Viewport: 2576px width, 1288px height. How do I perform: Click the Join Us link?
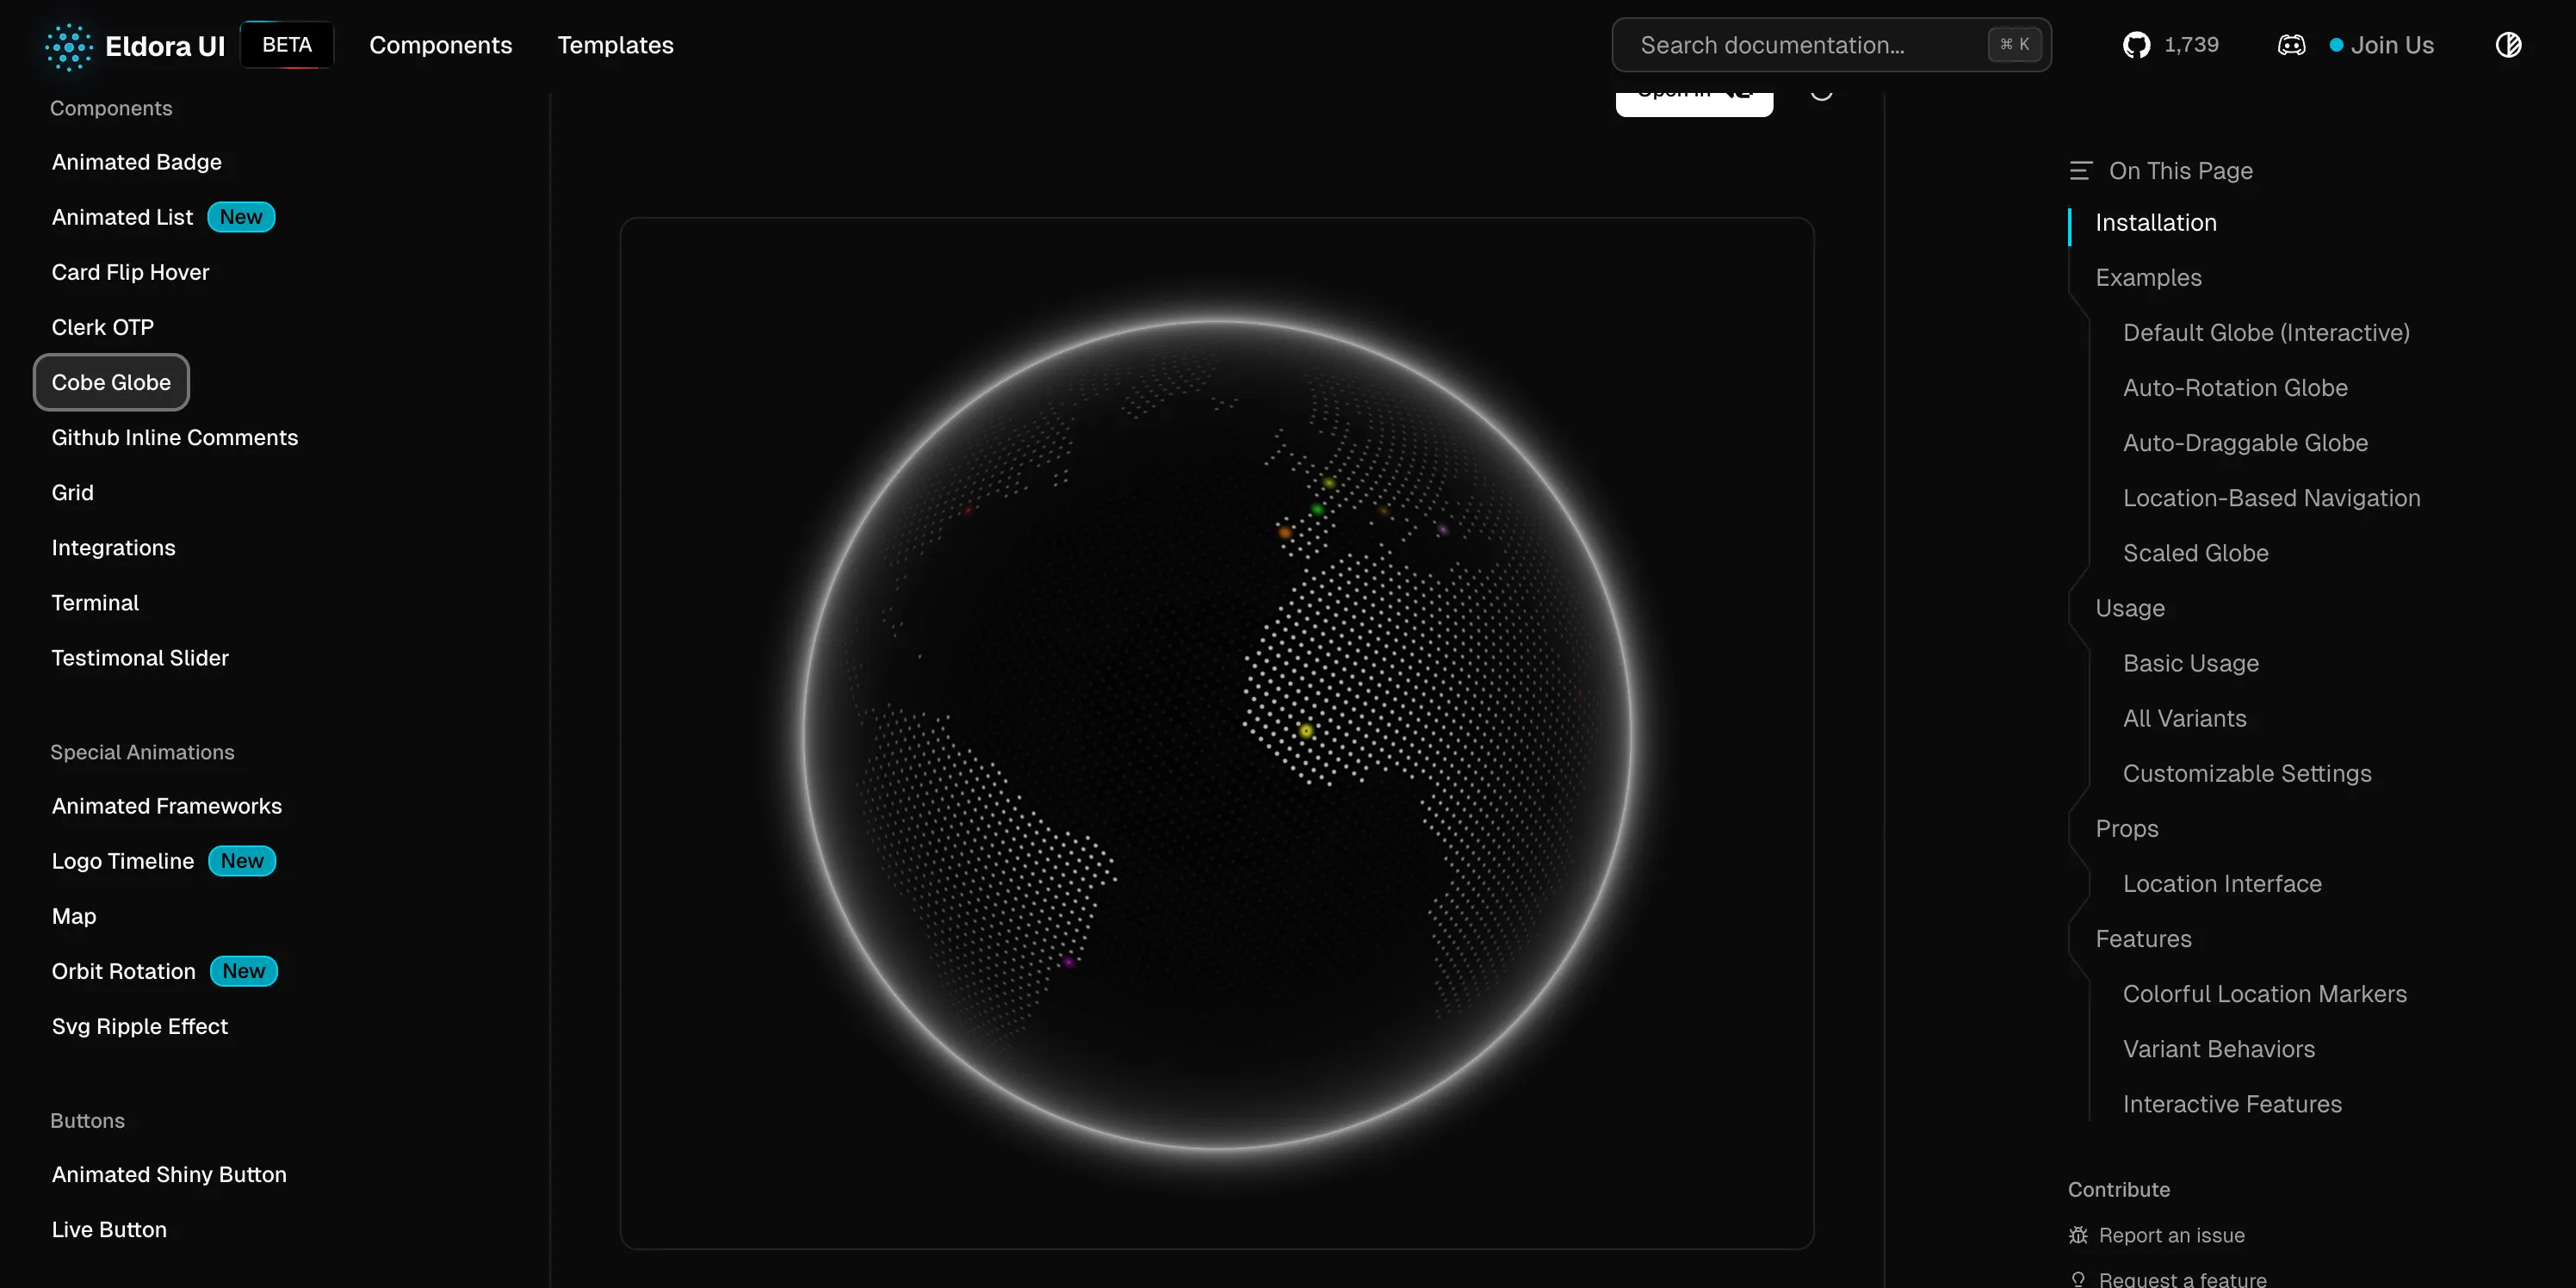2391,45
